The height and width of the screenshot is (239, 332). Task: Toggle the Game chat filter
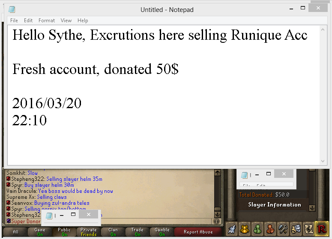tap(40, 232)
